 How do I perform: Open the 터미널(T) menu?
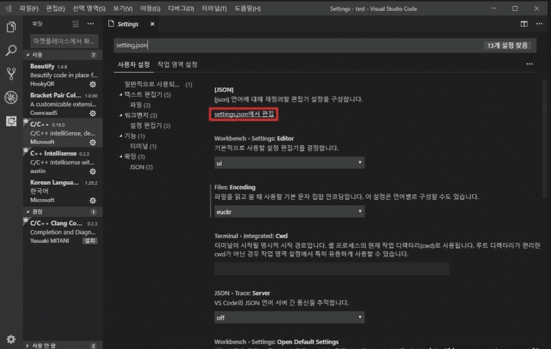[215, 8]
